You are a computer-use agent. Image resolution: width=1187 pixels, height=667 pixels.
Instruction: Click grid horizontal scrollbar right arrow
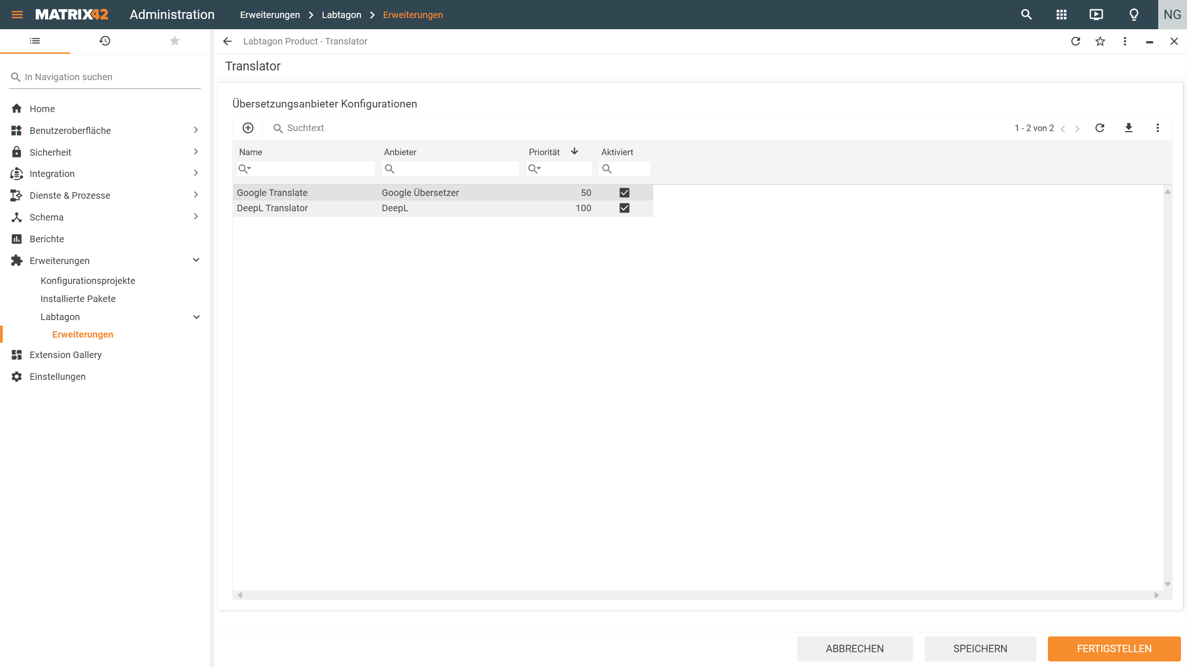(1156, 595)
